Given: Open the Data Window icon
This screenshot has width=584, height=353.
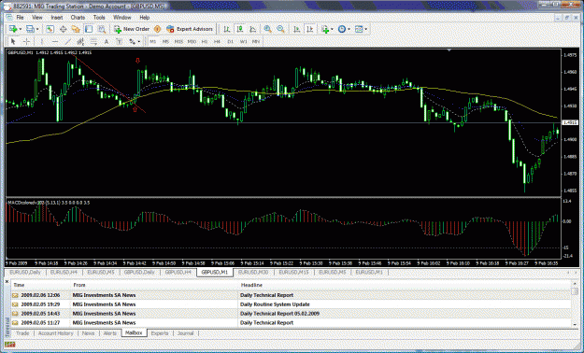Looking at the screenshot, I should pos(63,29).
